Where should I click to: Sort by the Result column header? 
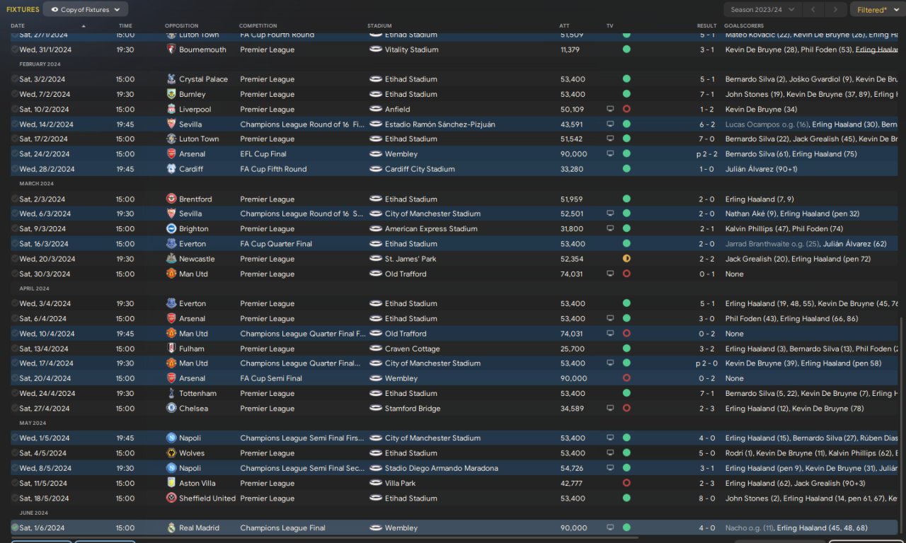[x=706, y=26]
